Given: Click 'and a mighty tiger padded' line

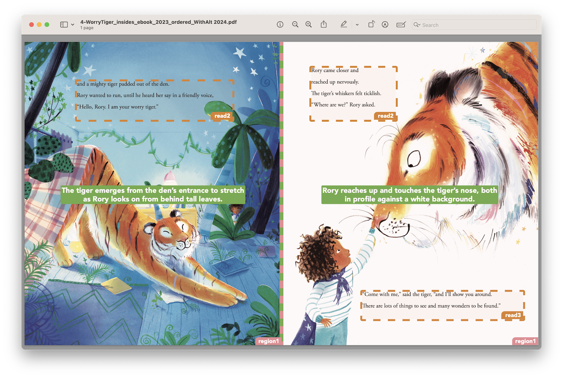Looking at the screenshot, I should (123, 84).
